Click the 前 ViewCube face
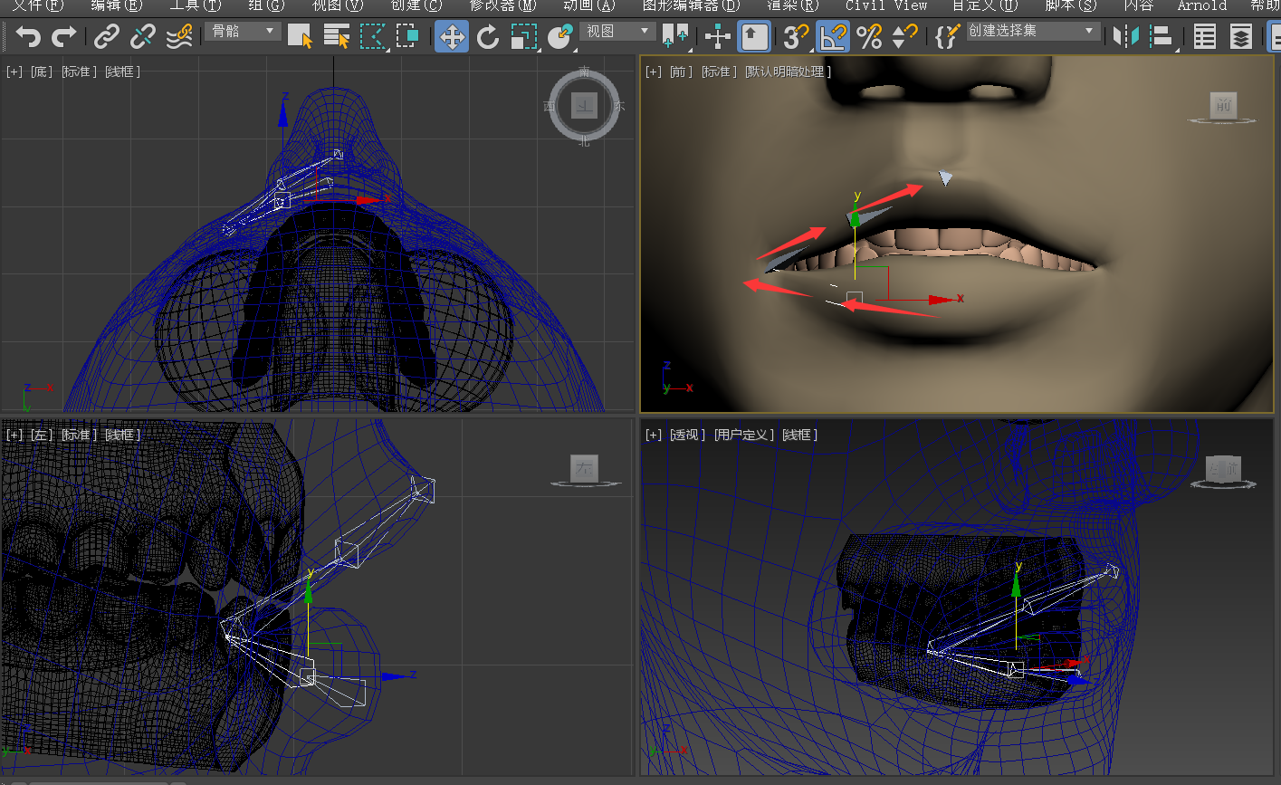This screenshot has width=1281, height=785. [1224, 106]
